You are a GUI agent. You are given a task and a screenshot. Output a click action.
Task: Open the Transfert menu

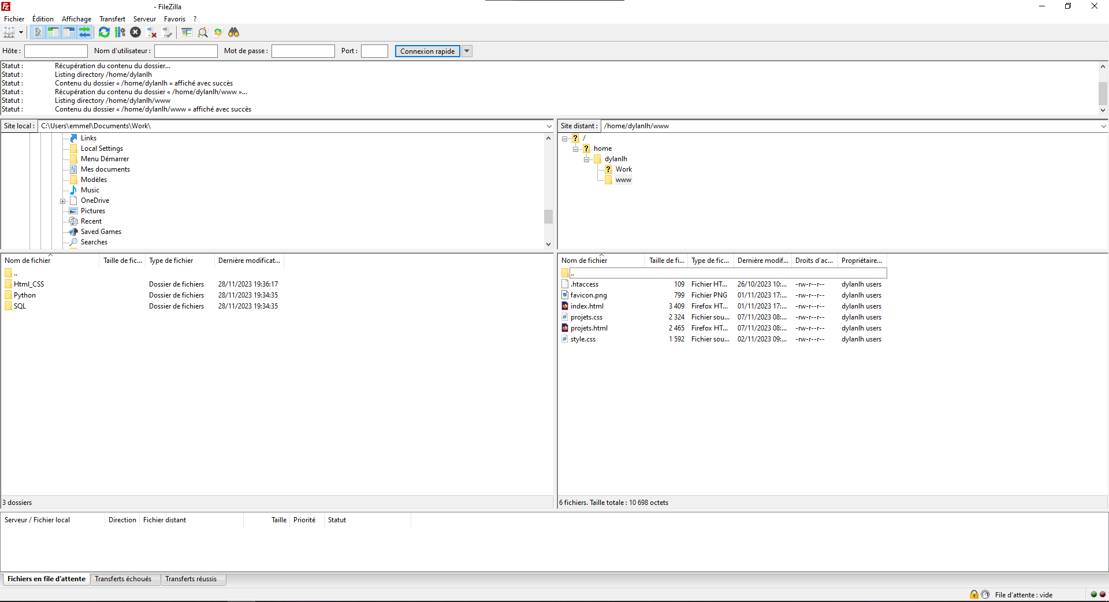(x=112, y=19)
